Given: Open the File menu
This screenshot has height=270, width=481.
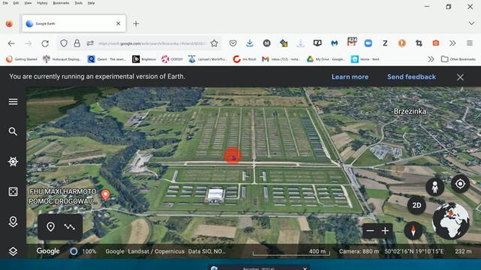Looking at the screenshot, I should (5, 3).
